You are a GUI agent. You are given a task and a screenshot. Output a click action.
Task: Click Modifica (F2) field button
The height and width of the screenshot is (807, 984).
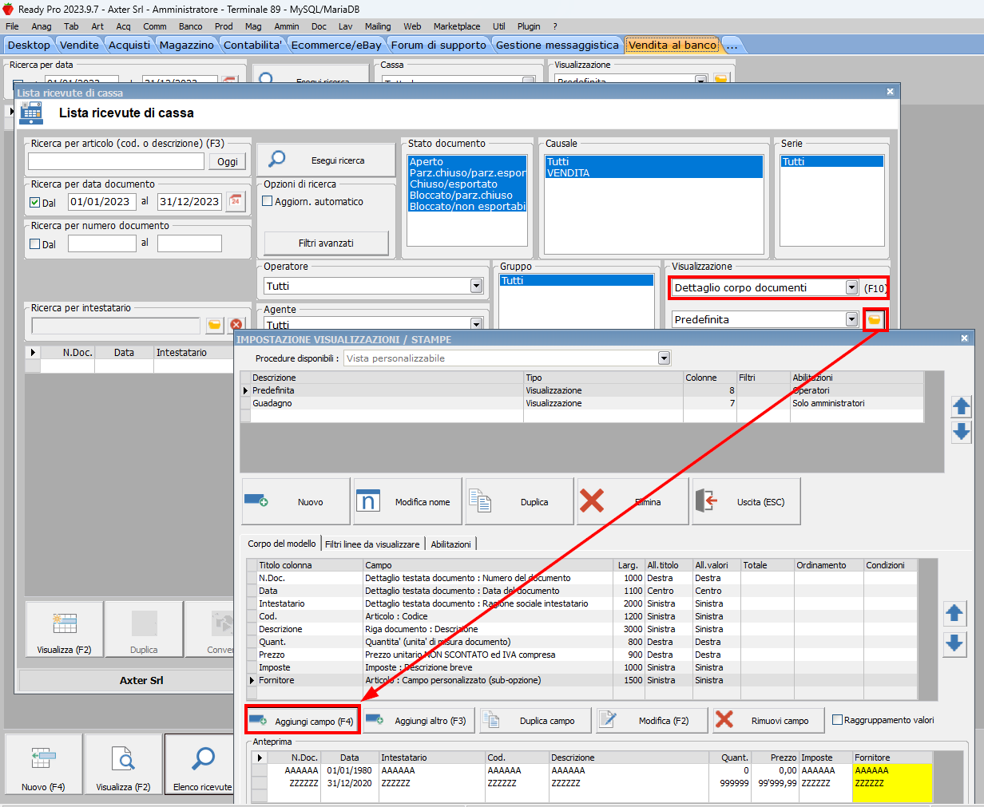point(653,720)
